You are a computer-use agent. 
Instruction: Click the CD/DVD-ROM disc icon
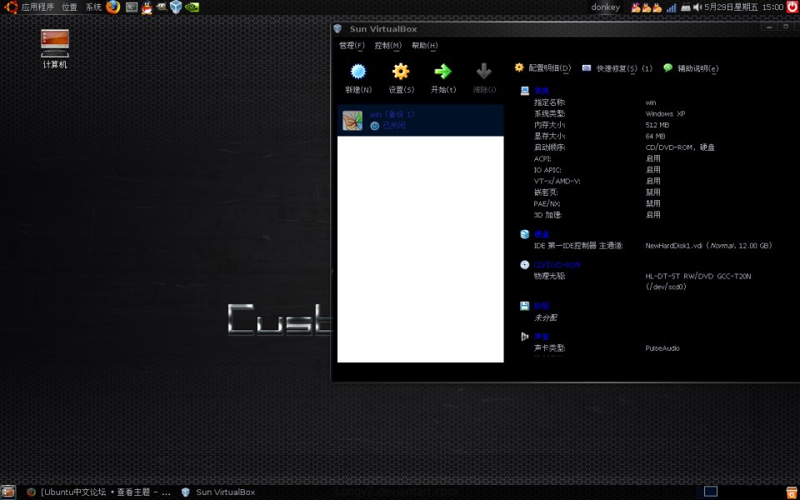[x=525, y=265]
